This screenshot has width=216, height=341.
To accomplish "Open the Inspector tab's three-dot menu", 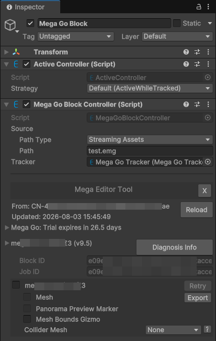I will click(208, 7).
